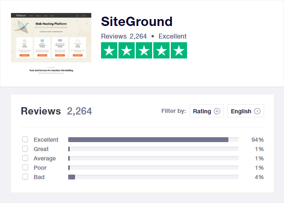Click the Excellent rating bar
284x203 pixels.
point(153,140)
